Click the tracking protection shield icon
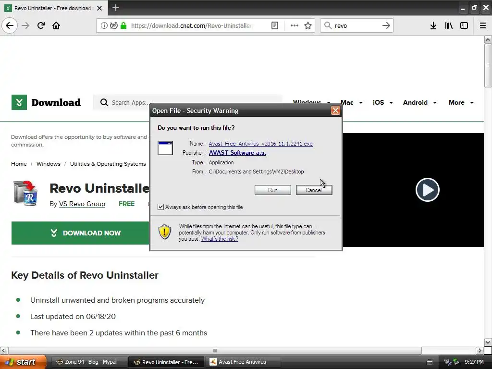 [x=114, y=25]
